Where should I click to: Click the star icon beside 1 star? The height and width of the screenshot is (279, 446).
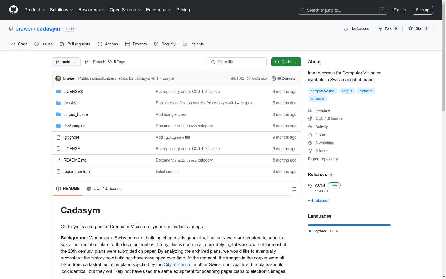point(310,135)
